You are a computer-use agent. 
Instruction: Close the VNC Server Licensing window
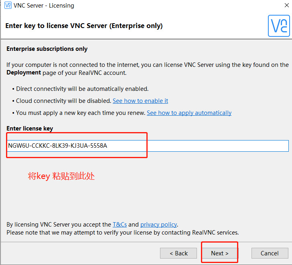[283, 6]
